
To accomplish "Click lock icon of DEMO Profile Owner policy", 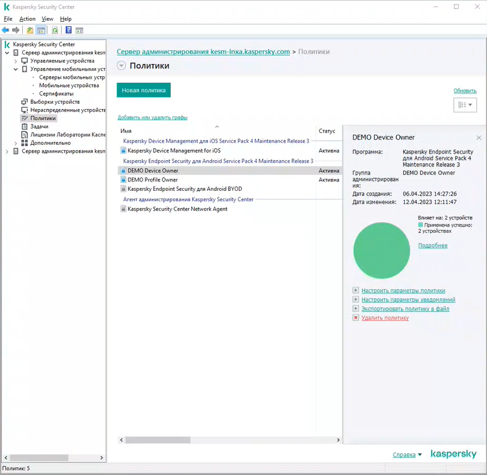I will 124,180.
